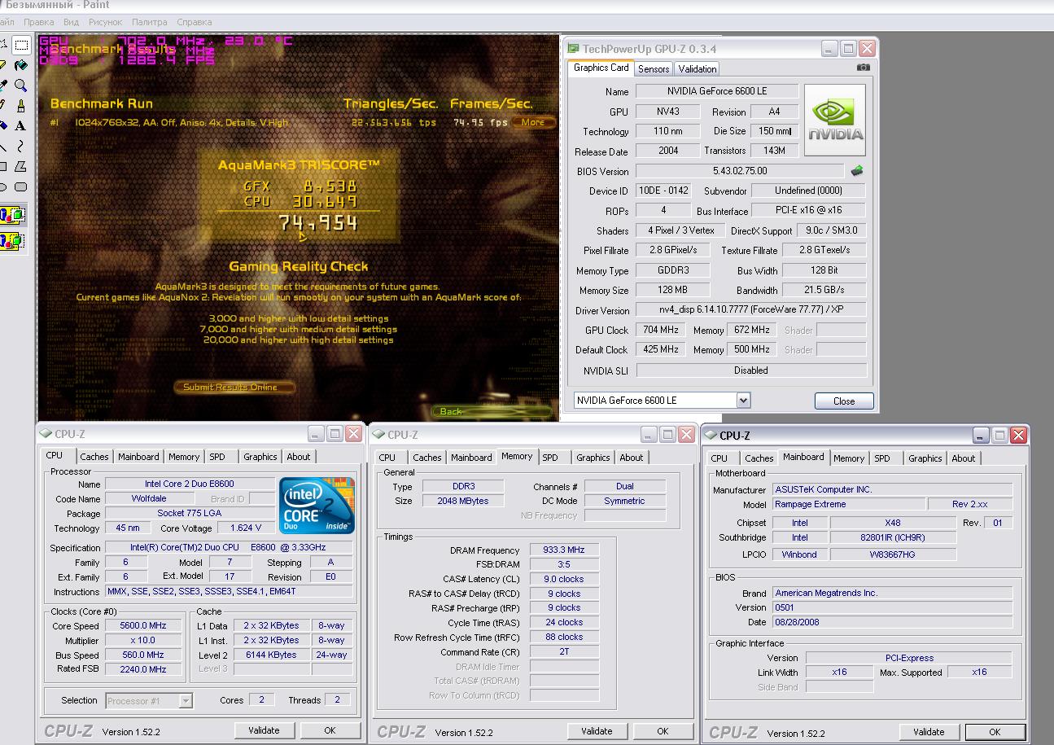Open Graphics tab in CPU-Z Memory window
The width and height of the screenshot is (1054, 745).
(593, 458)
